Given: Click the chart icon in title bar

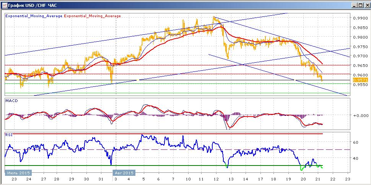Looking at the screenshot, I should point(4,5).
